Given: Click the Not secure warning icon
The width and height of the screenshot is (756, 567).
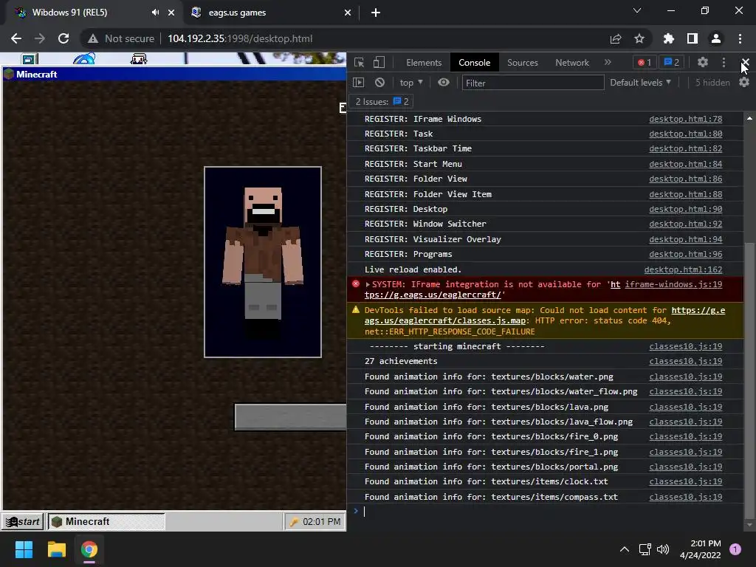Looking at the screenshot, I should pos(92,38).
